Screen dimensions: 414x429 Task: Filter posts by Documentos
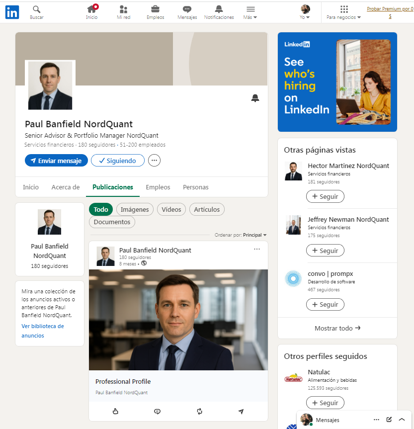(x=112, y=222)
